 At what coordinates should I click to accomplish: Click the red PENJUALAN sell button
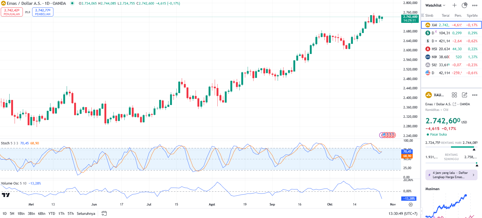[12, 12]
